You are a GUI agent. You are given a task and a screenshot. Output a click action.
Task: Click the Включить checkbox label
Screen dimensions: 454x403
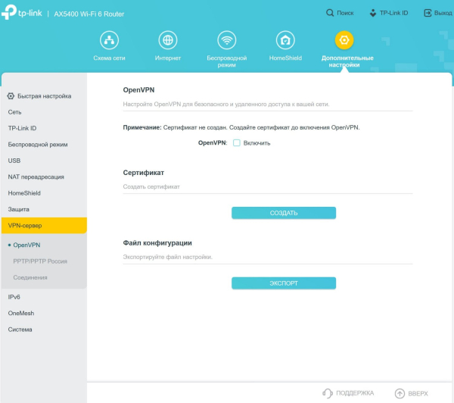click(257, 143)
